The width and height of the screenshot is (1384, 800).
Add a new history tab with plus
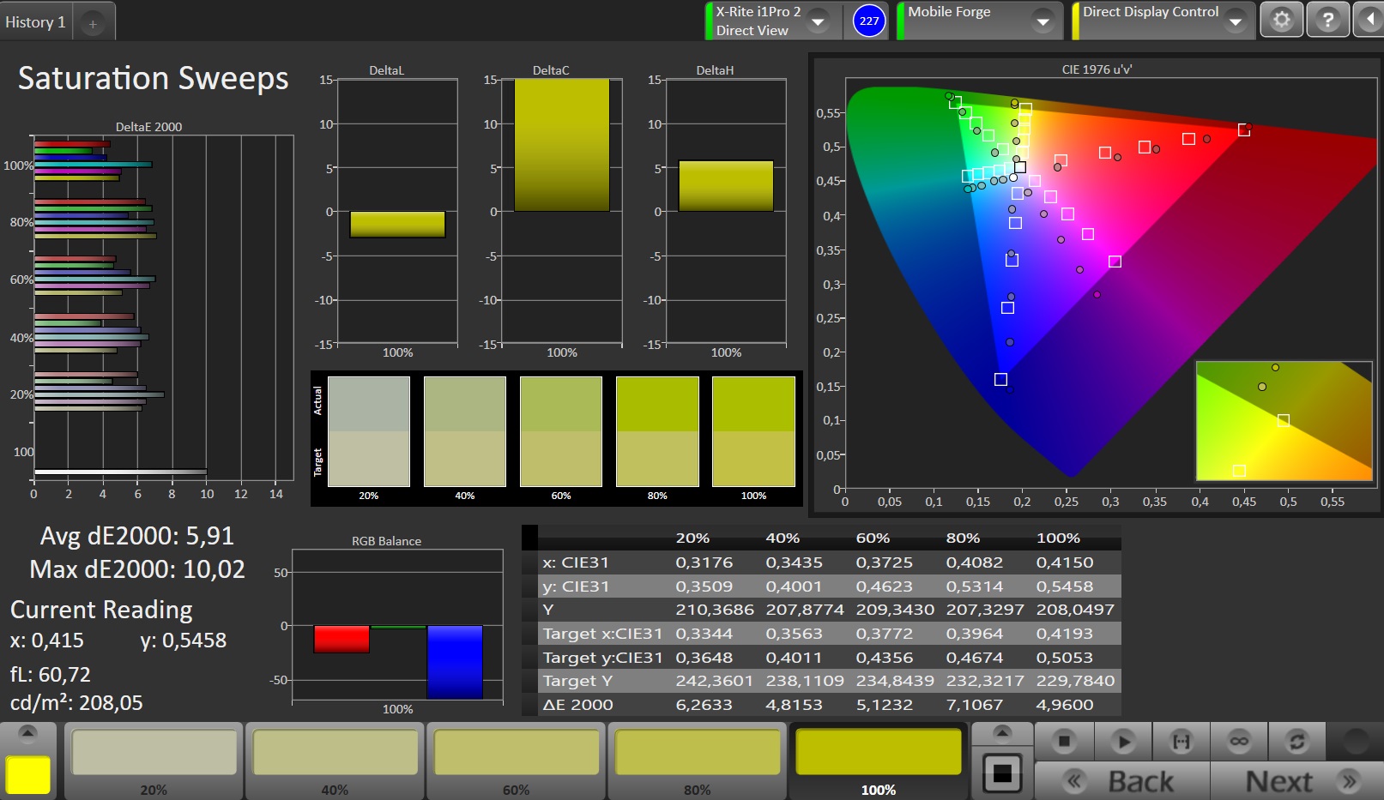click(93, 24)
